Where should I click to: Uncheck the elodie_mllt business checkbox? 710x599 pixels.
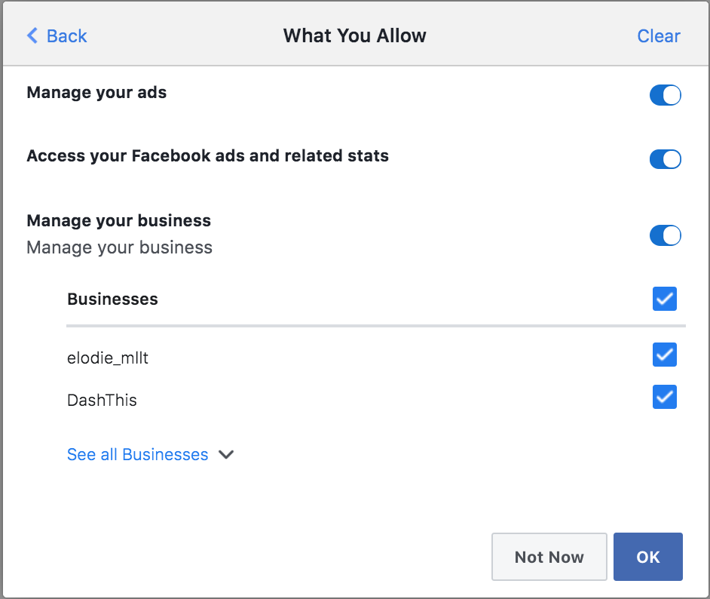click(x=664, y=355)
